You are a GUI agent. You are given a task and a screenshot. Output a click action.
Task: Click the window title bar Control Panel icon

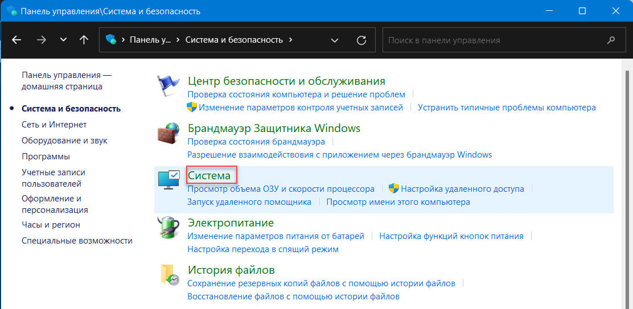click(12, 11)
